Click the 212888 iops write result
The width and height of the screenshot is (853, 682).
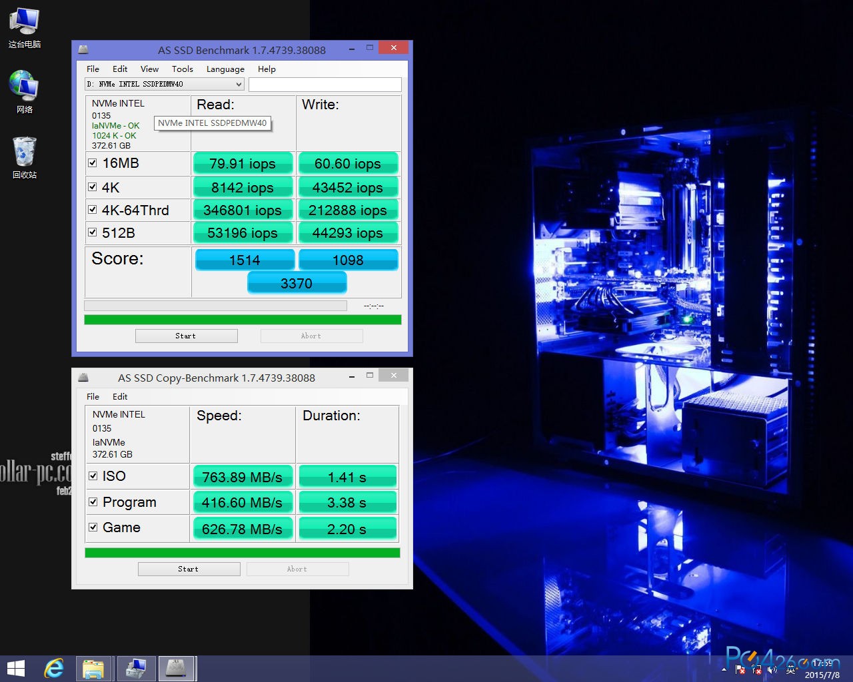[348, 210]
